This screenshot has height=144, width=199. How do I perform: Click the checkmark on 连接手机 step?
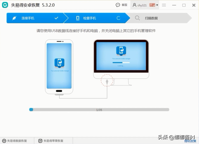(x=56, y=18)
